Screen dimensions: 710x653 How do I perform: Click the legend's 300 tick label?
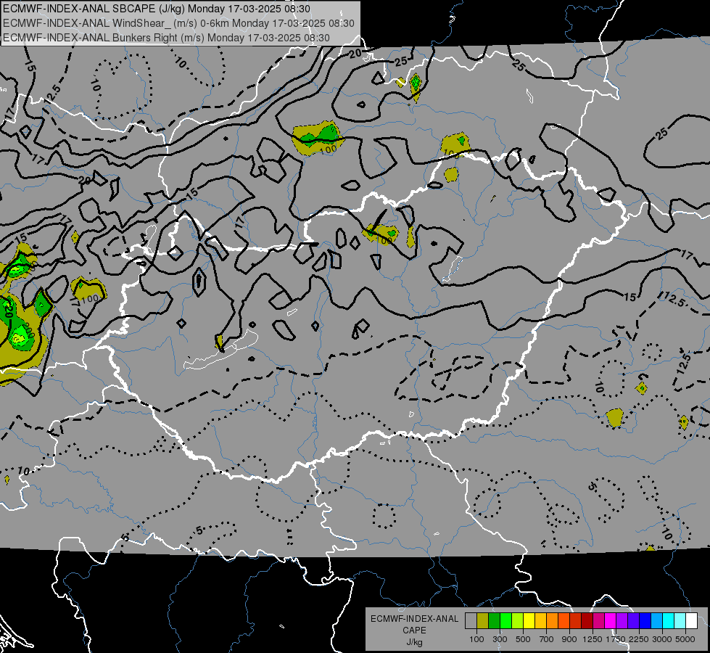[x=500, y=639]
